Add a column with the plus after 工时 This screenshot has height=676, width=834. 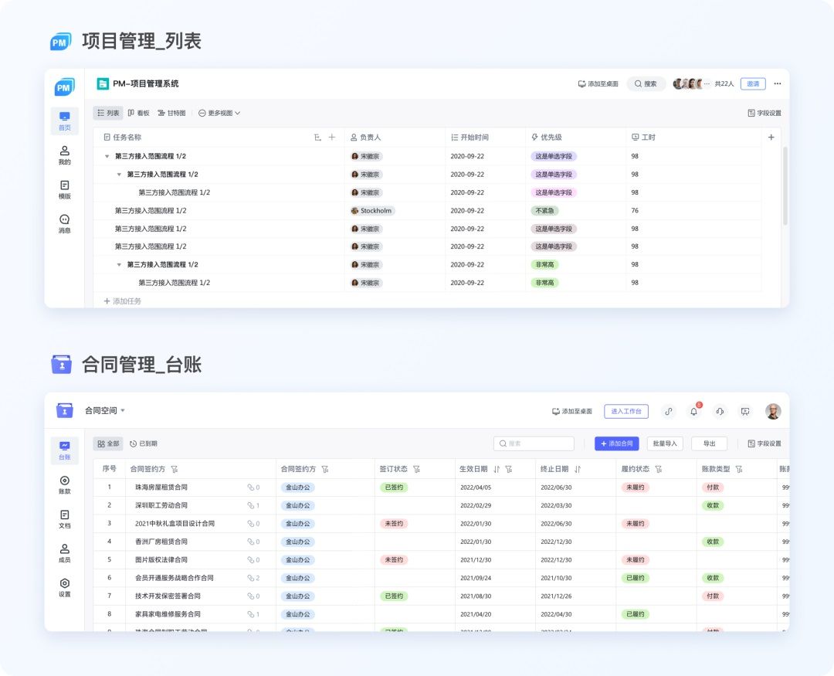coord(771,138)
